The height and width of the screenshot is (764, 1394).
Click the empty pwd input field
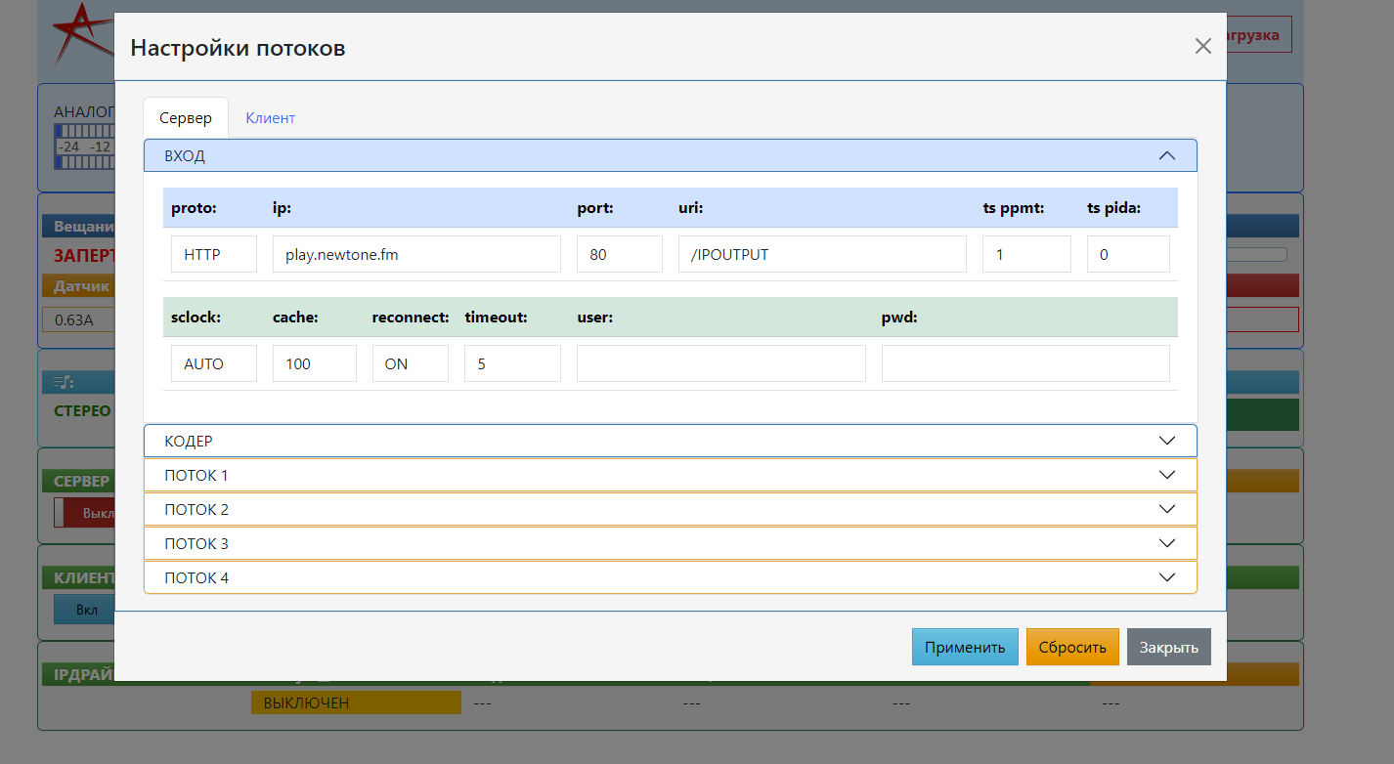point(1024,363)
